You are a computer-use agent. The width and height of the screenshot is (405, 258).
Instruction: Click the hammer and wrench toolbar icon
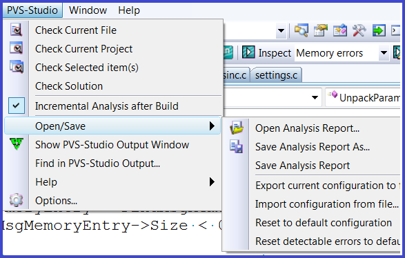point(359,30)
